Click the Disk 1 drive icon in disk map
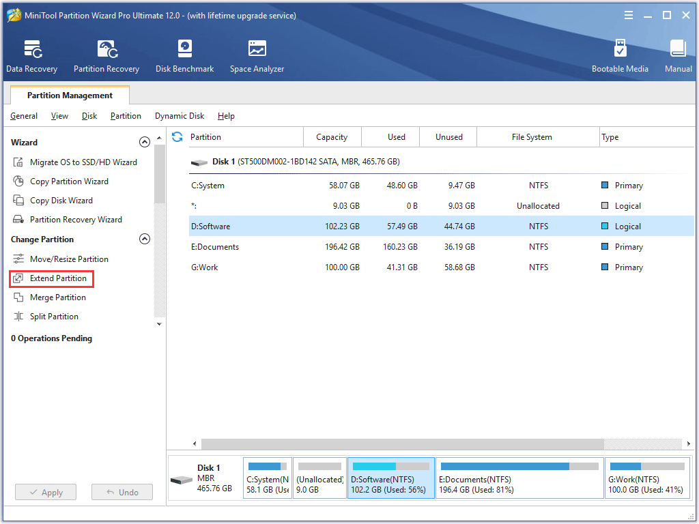Screen dimensions: 699x524 tap(182, 480)
